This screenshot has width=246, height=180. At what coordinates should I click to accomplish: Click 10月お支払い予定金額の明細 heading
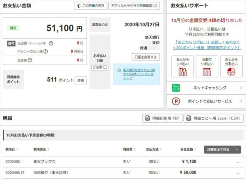(30, 135)
